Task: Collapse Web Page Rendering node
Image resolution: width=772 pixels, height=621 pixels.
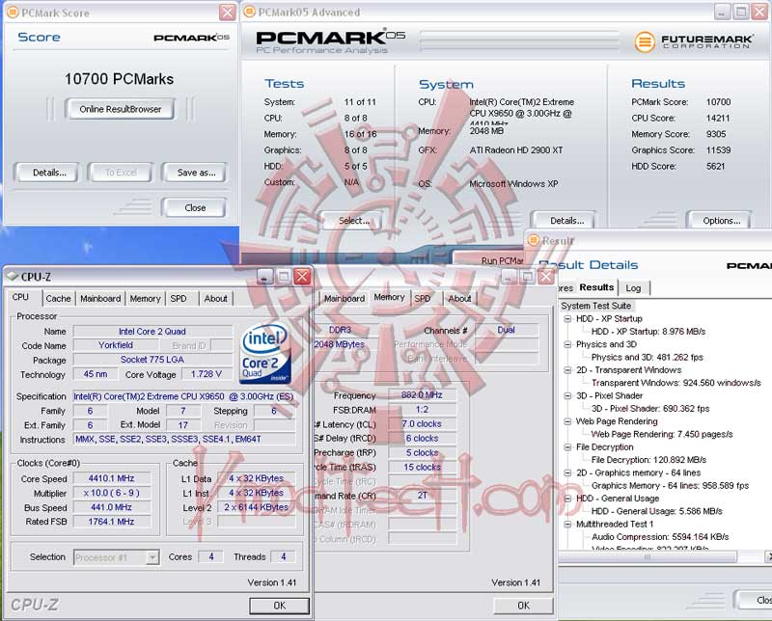Action: pyautogui.click(x=567, y=421)
